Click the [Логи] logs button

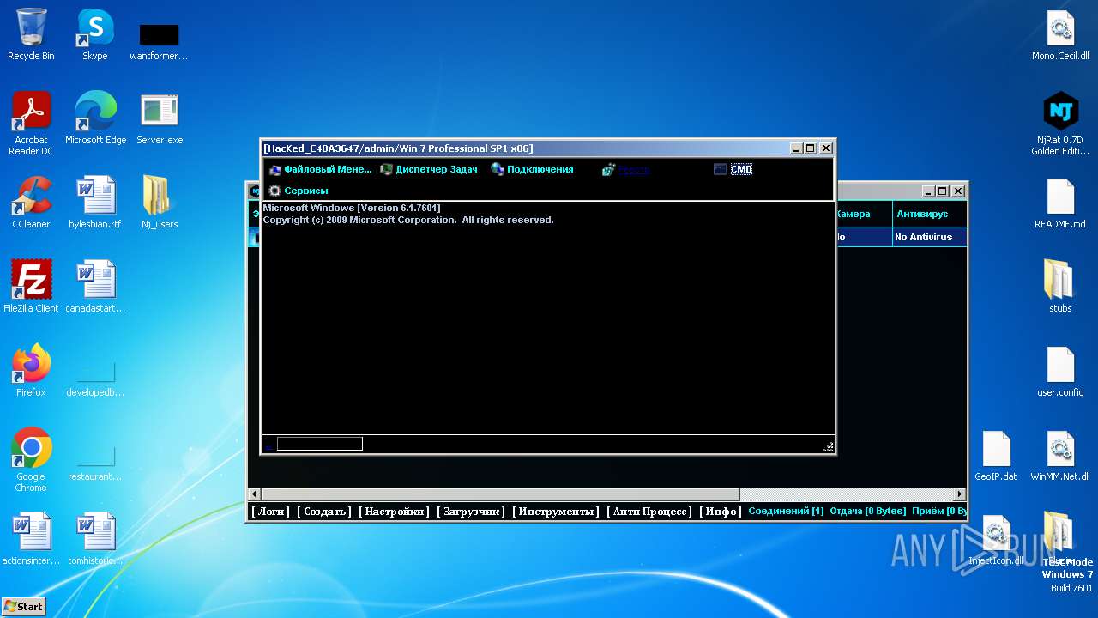pos(270,512)
